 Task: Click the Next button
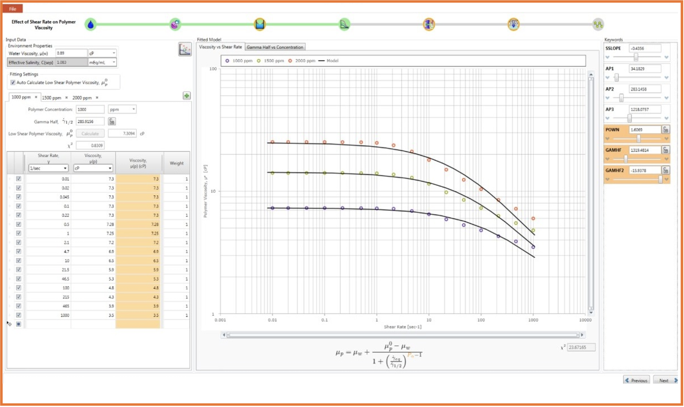(x=666, y=381)
